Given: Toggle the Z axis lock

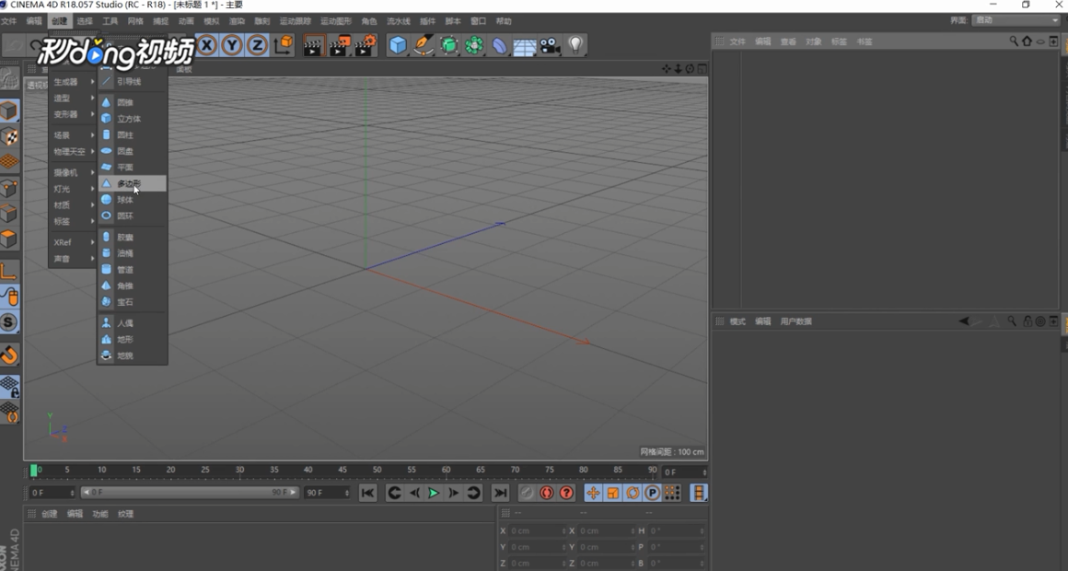Looking at the screenshot, I should coord(258,46).
